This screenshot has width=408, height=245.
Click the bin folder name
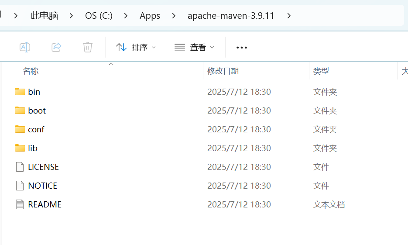tap(34, 92)
